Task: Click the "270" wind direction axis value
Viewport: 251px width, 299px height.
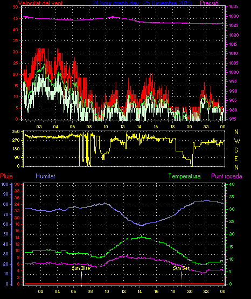Action: tap(16, 140)
